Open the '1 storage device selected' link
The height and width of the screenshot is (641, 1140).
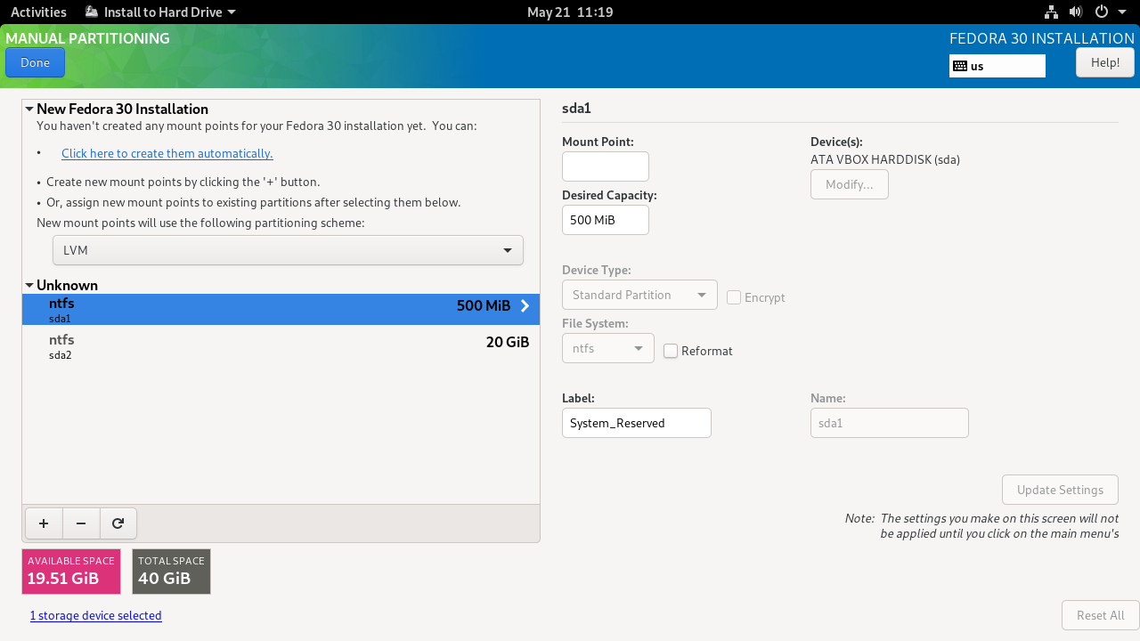(x=96, y=615)
